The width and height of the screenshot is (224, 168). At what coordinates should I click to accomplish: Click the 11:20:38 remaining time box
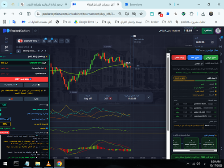pyautogui.click(x=132, y=97)
